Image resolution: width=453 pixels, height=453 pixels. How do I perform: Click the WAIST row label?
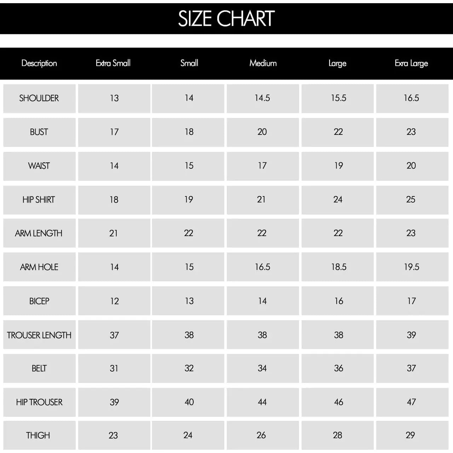39,166
